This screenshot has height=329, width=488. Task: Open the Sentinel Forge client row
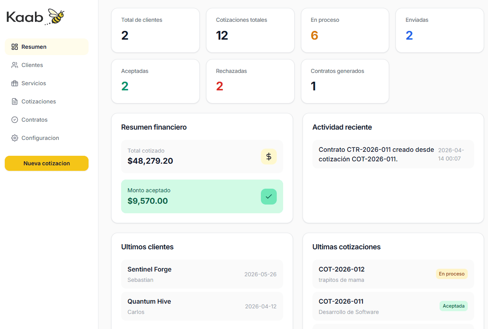coord(202,274)
